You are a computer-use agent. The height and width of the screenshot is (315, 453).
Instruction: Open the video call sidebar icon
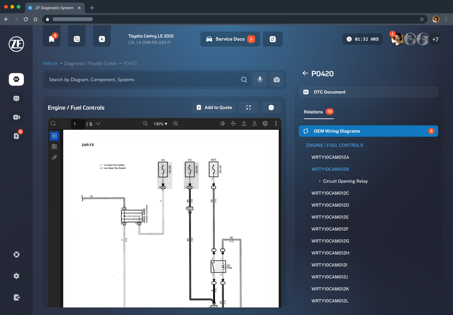[16, 117]
